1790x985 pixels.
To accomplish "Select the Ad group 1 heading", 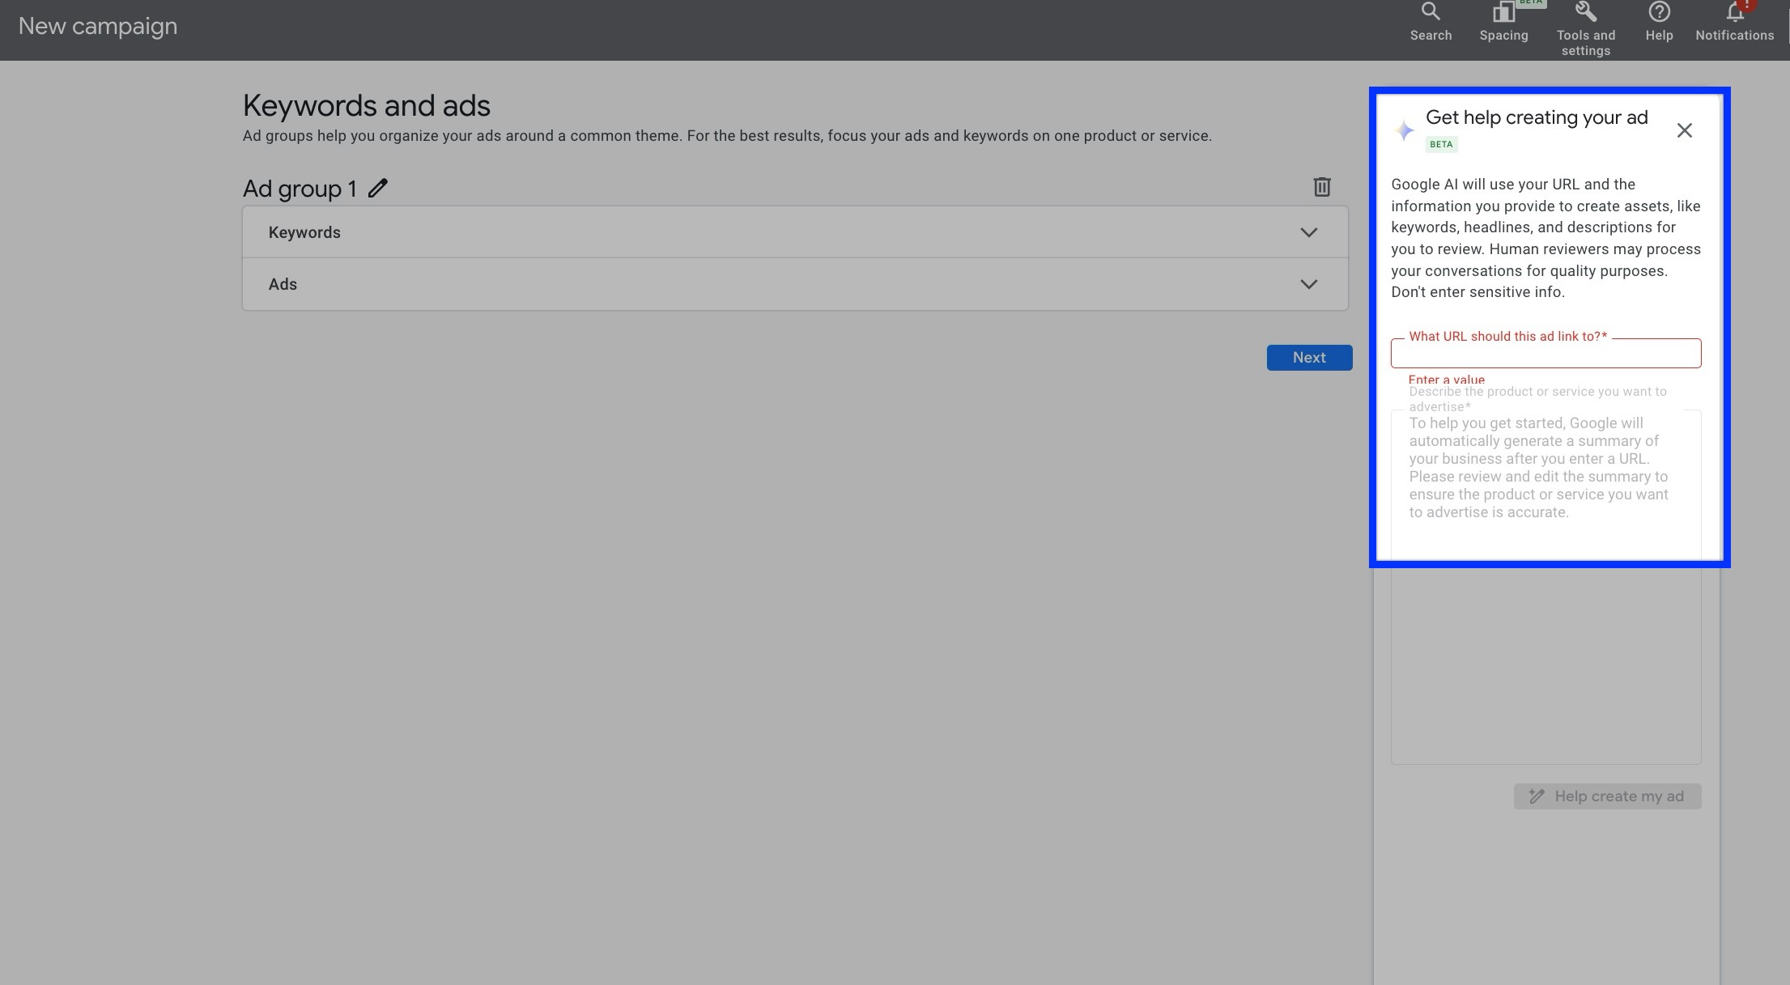I will pyautogui.click(x=300, y=189).
